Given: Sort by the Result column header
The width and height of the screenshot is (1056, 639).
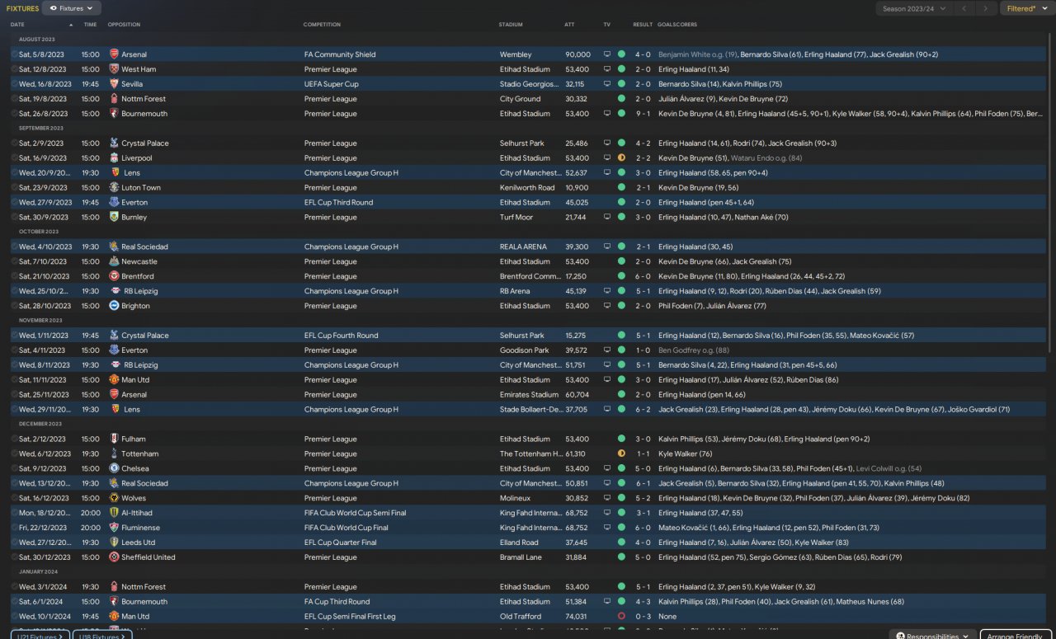Looking at the screenshot, I should 643,25.
